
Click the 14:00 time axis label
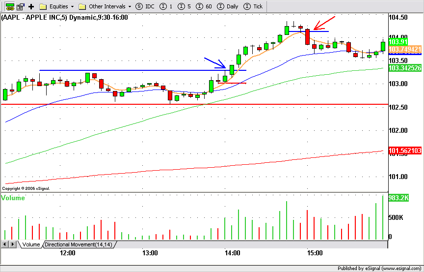pos(233,253)
